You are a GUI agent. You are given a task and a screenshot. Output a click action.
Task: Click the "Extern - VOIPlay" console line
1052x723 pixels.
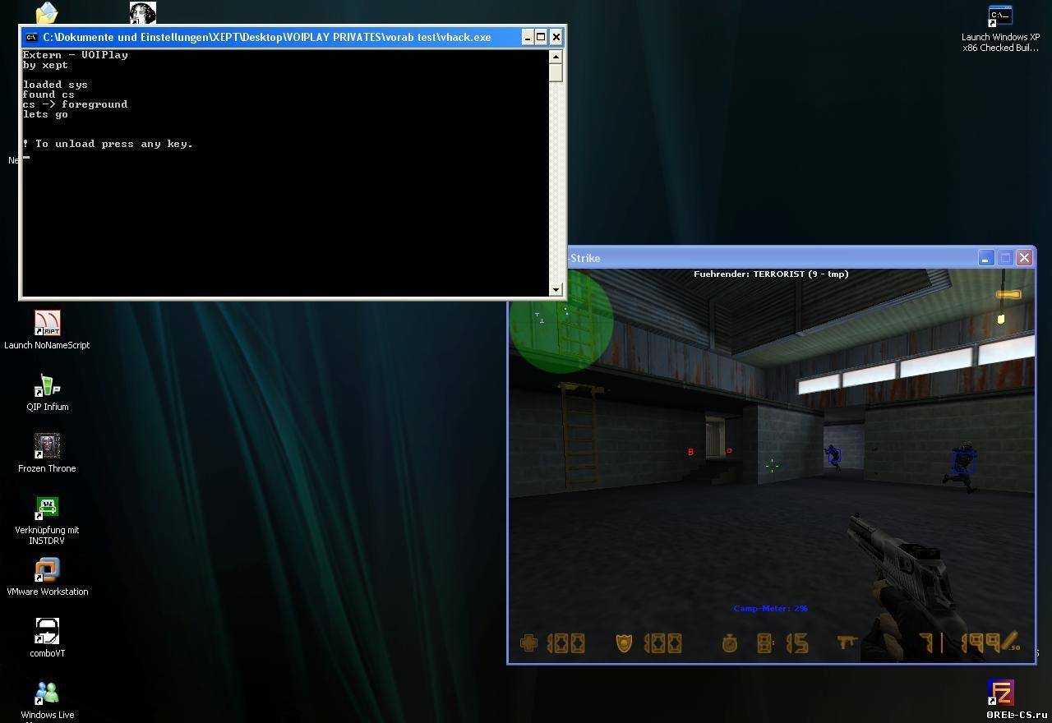coord(76,55)
